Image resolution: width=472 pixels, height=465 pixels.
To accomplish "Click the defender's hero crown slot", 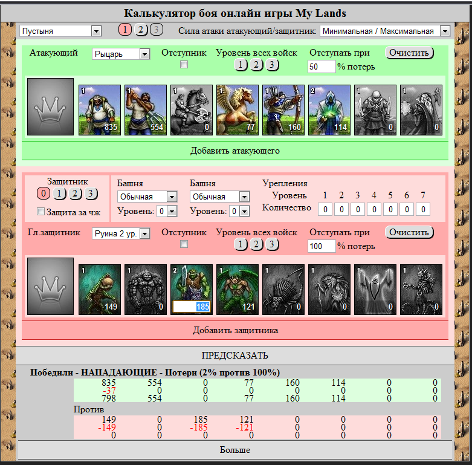I will pos(50,286).
